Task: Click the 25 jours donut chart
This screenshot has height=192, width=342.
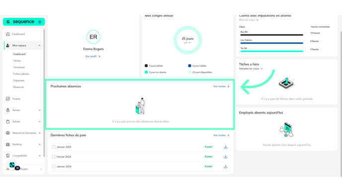Action: pyautogui.click(x=187, y=40)
